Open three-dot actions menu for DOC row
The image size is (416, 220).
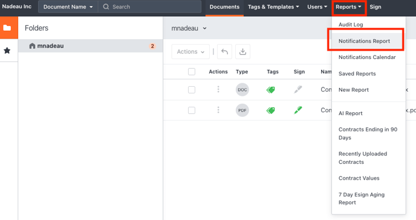[x=218, y=89]
